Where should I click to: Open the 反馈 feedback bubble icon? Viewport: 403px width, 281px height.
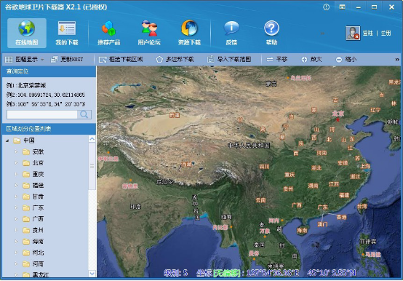[231, 28]
